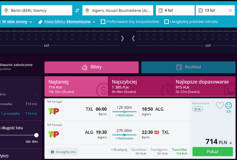
Task: Click the green Pokaż button
Action: [212, 151]
